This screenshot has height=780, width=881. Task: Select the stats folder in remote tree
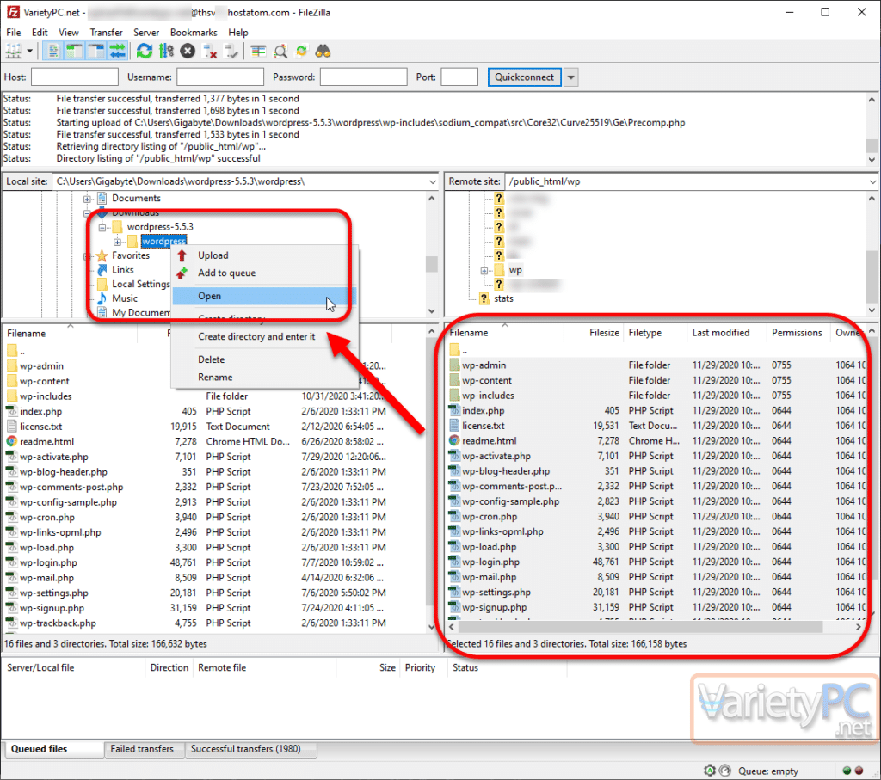point(503,298)
